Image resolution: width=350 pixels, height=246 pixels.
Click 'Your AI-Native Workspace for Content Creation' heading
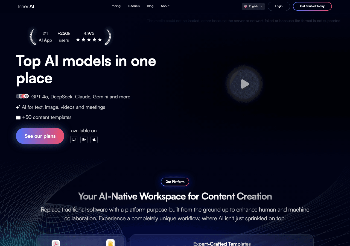[x=175, y=196]
